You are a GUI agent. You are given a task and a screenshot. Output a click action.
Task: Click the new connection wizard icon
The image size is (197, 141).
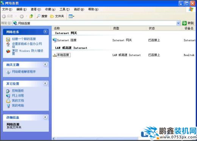click(8, 39)
